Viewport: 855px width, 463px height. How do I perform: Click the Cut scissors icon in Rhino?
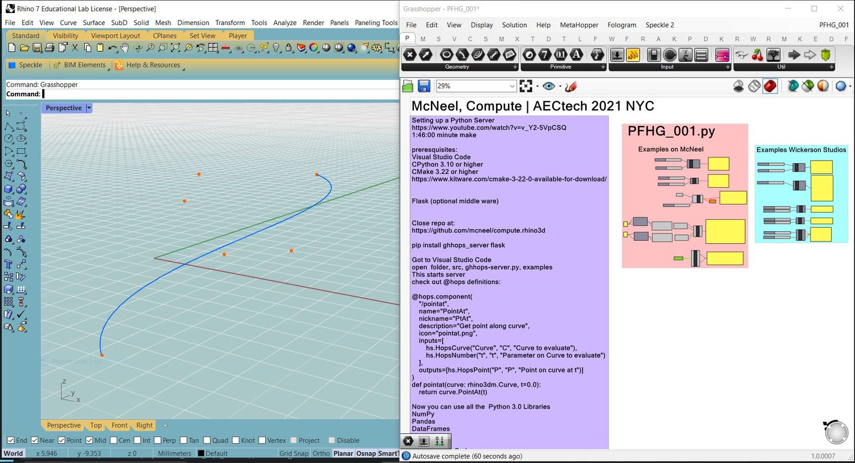coord(75,48)
